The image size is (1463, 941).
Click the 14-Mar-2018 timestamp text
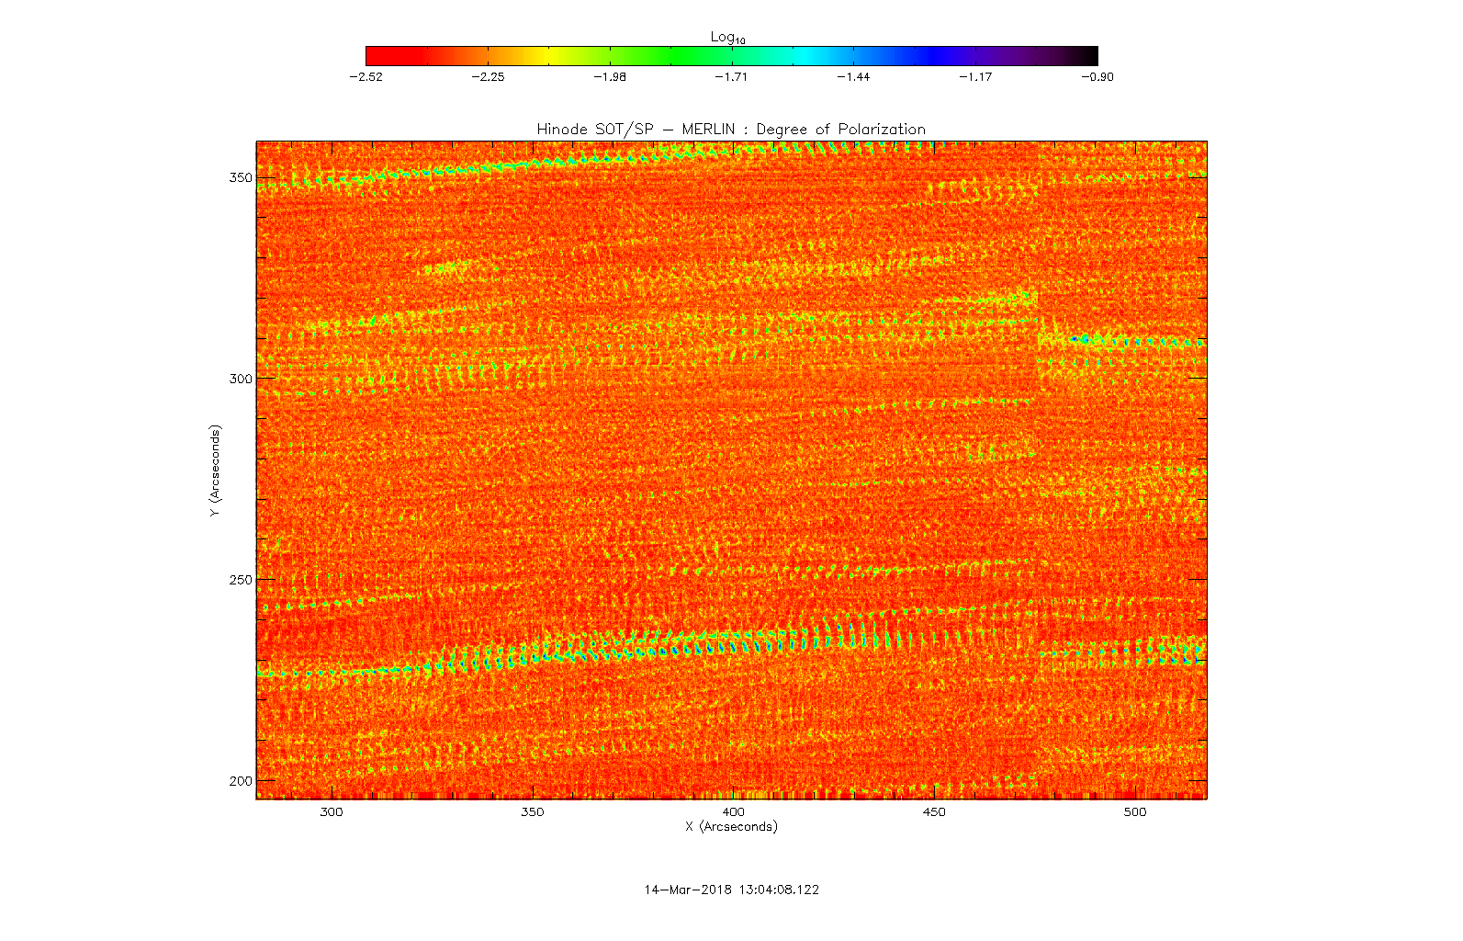(x=731, y=890)
